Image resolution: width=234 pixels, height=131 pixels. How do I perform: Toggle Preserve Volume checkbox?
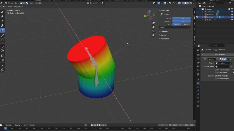(216, 70)
